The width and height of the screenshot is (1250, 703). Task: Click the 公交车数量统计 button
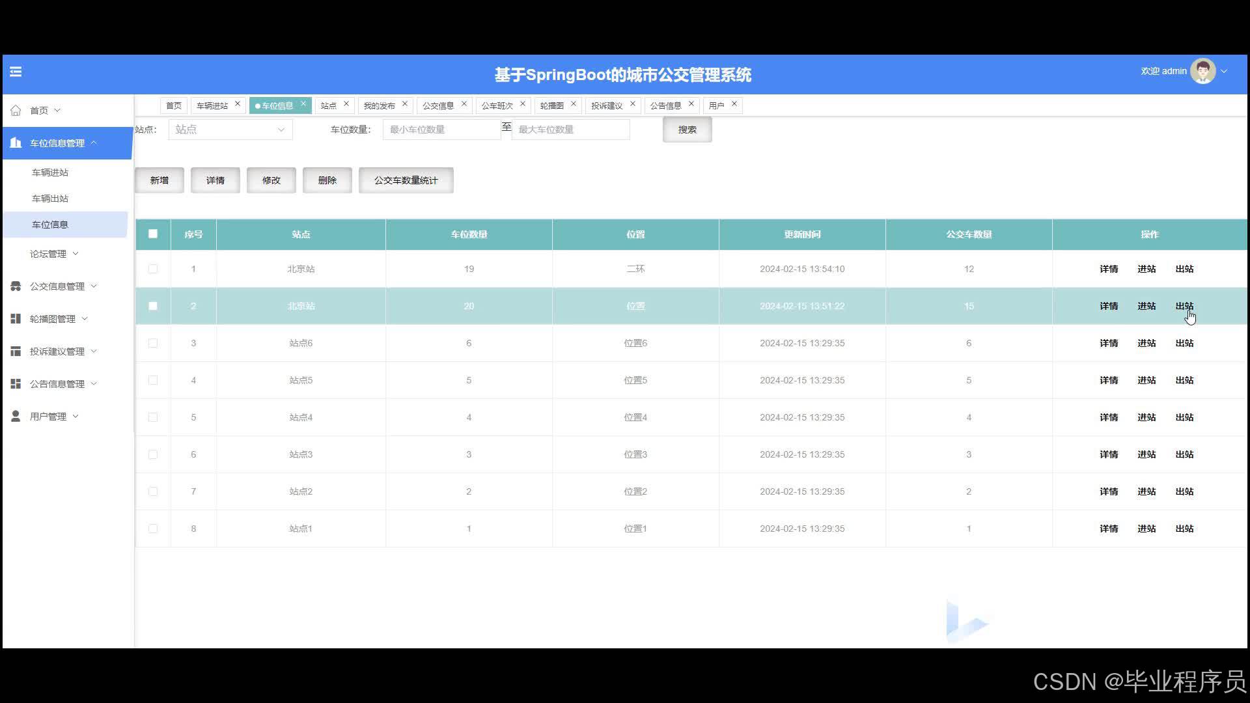point(406,180)
